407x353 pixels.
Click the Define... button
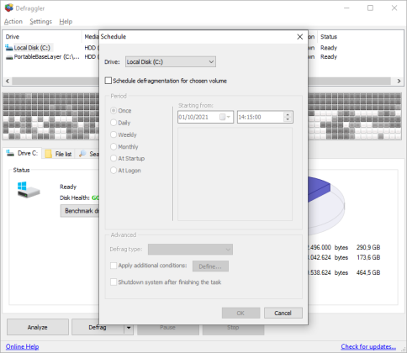coord(210,266)
